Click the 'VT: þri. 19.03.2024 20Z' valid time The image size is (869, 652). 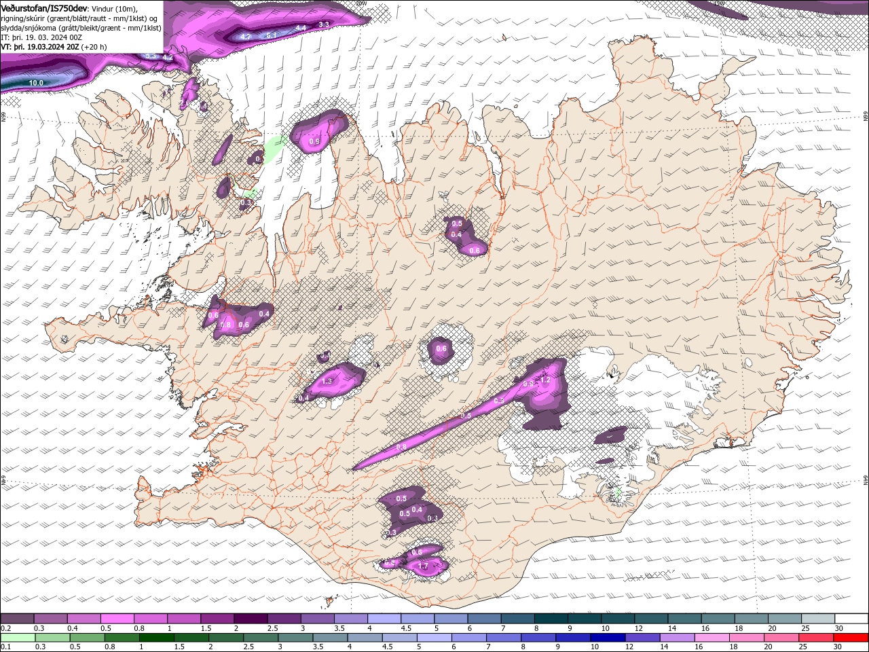click(40, 47)
